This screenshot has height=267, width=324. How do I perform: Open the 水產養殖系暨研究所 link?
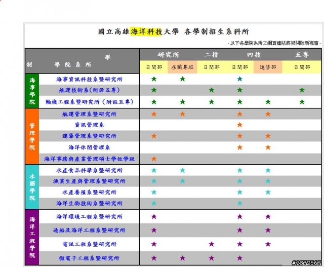(x=89, y=193)
